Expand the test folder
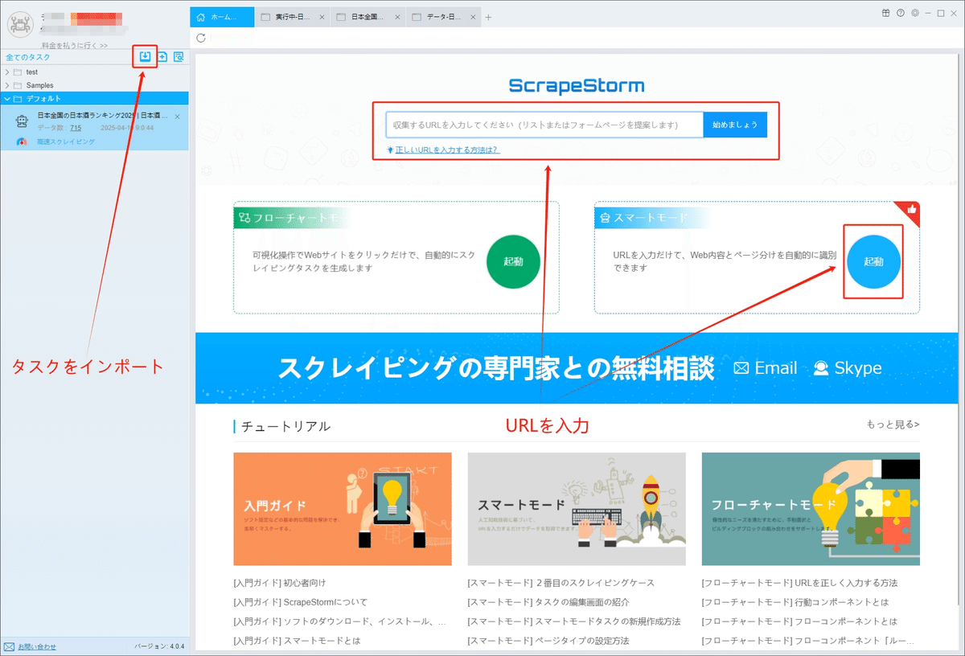965x656 pixels. coord(7,72)
